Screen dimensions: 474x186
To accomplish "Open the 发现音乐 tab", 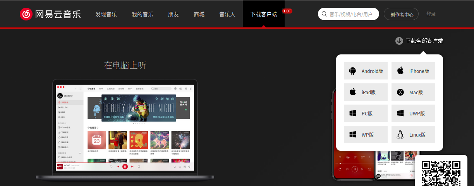I will click(x=106, y=14).
